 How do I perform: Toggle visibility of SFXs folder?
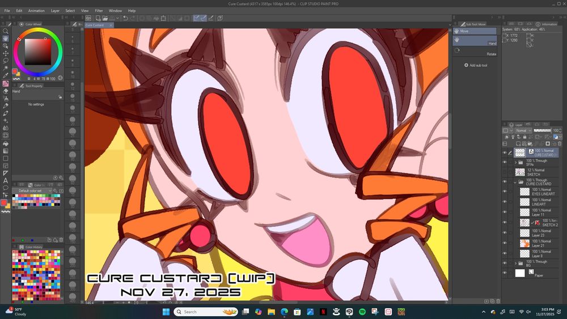[x=505, y=163]
